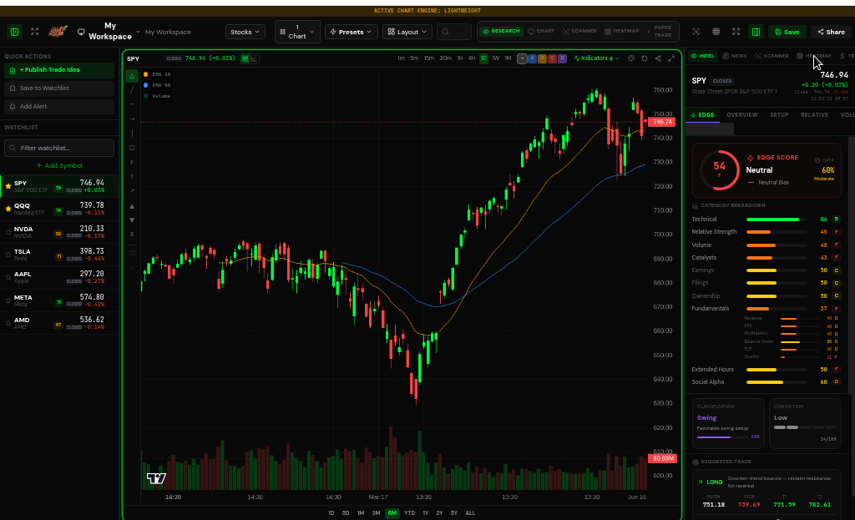Toggle Volume indicator legend
This screenshot has width=855, height=520.
157,96
